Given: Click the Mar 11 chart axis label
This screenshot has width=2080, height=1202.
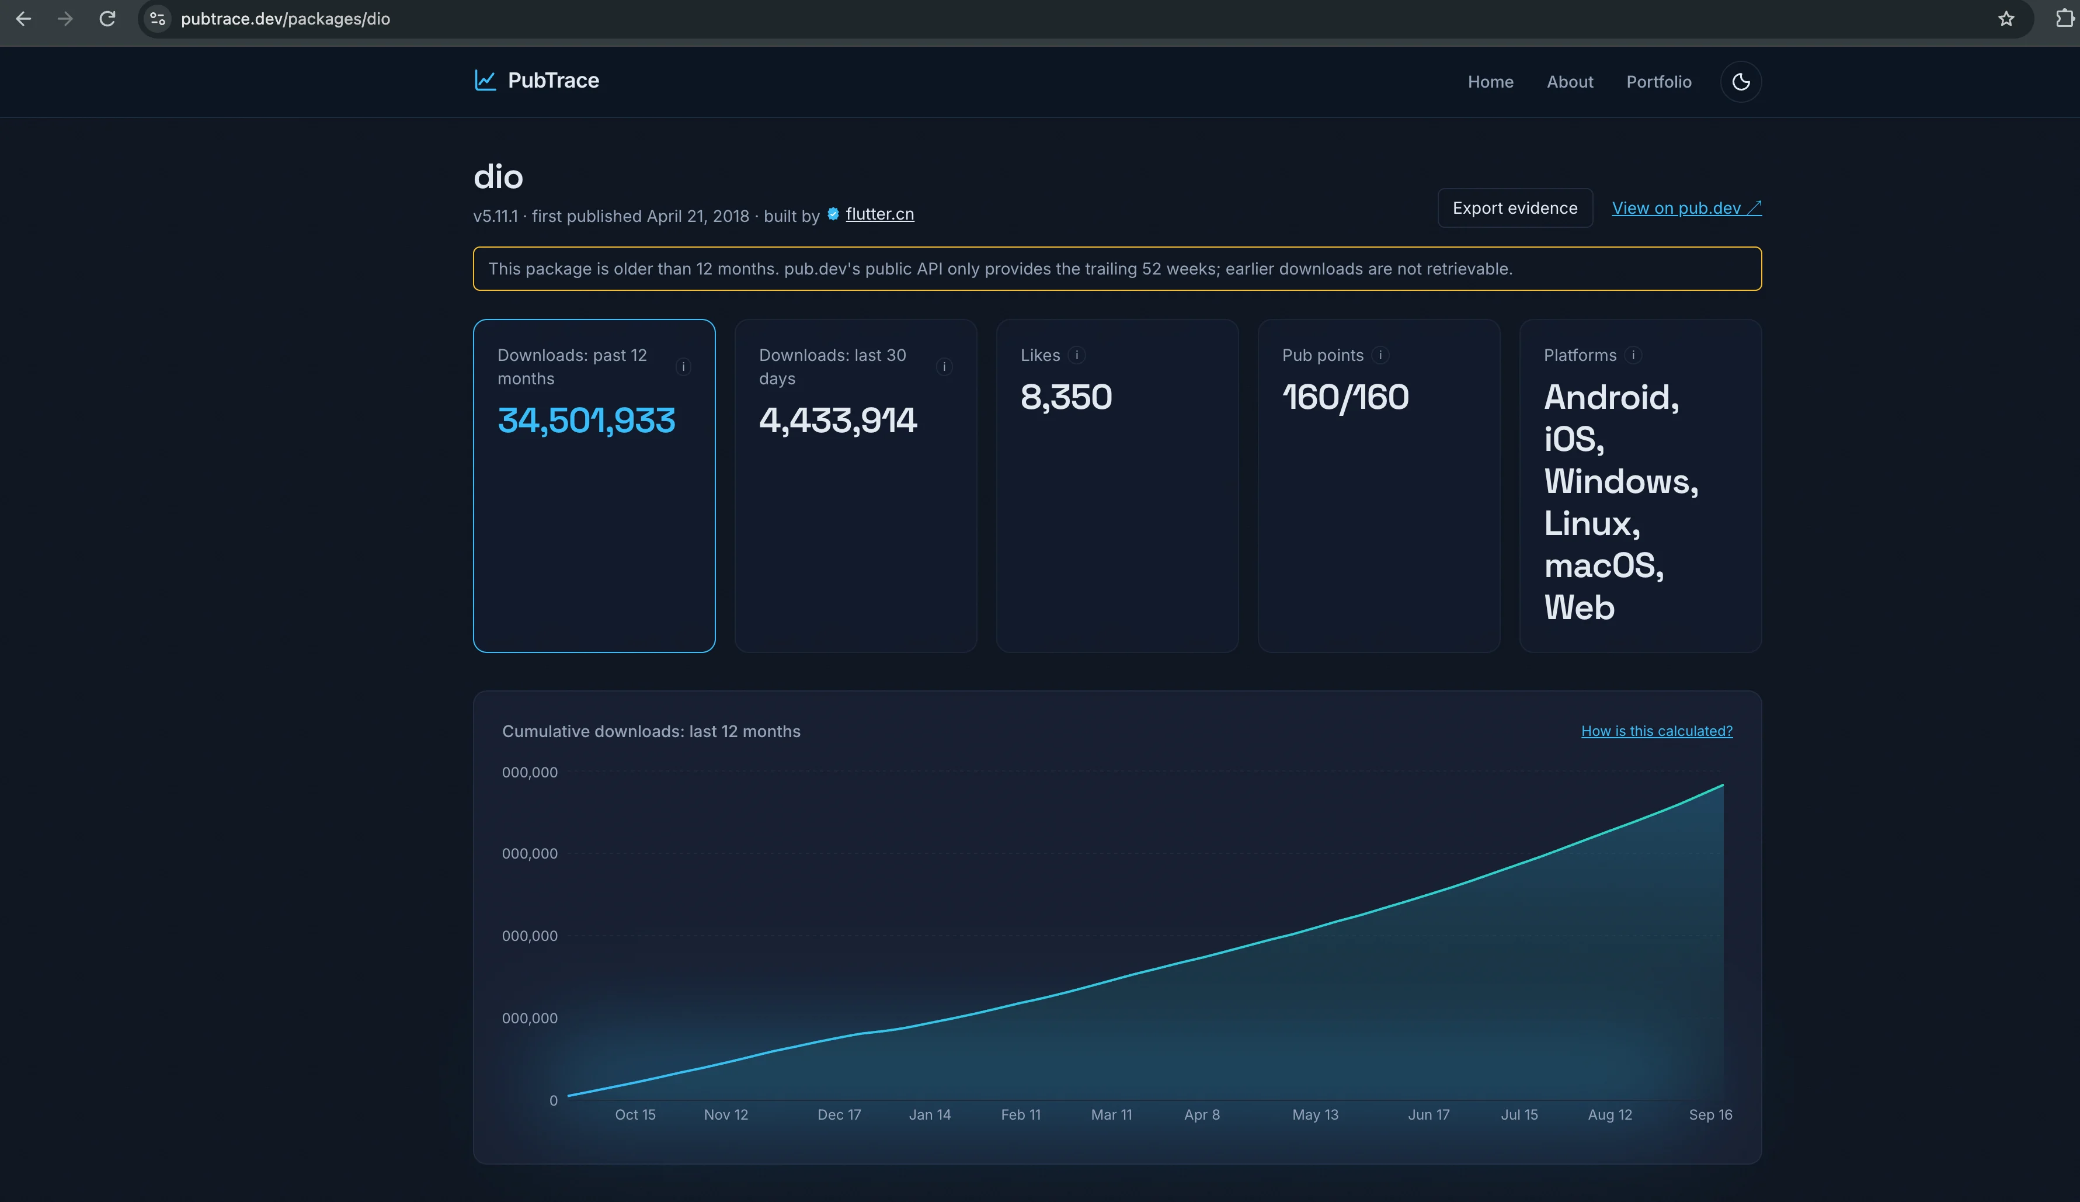Looking at the screenshot, I should tap(1111, 1114).
